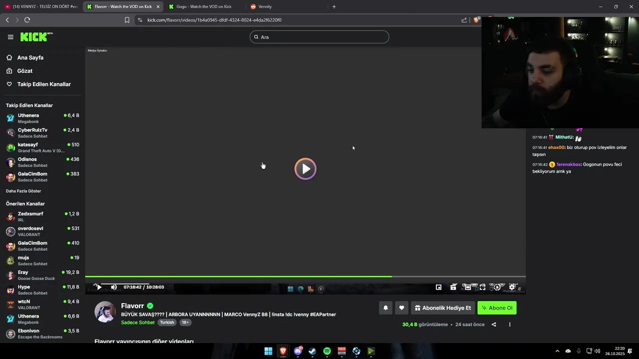Open the video player settings gear
Screen dimensions: 639x359
513,287
